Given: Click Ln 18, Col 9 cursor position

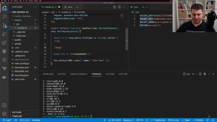Looking at the screenshot, I should click(x=114, y=120).
